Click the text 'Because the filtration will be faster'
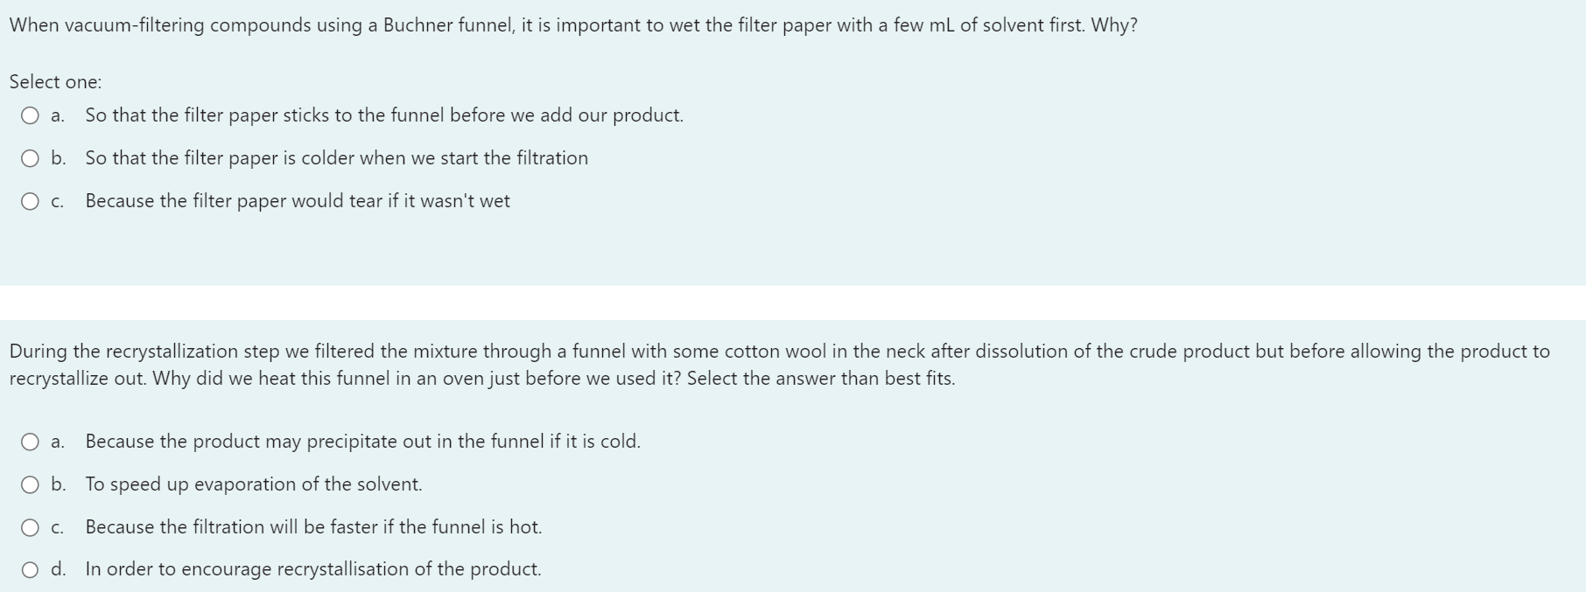Viewport: 1586px width, 592px height. click(x=313, y=526)
